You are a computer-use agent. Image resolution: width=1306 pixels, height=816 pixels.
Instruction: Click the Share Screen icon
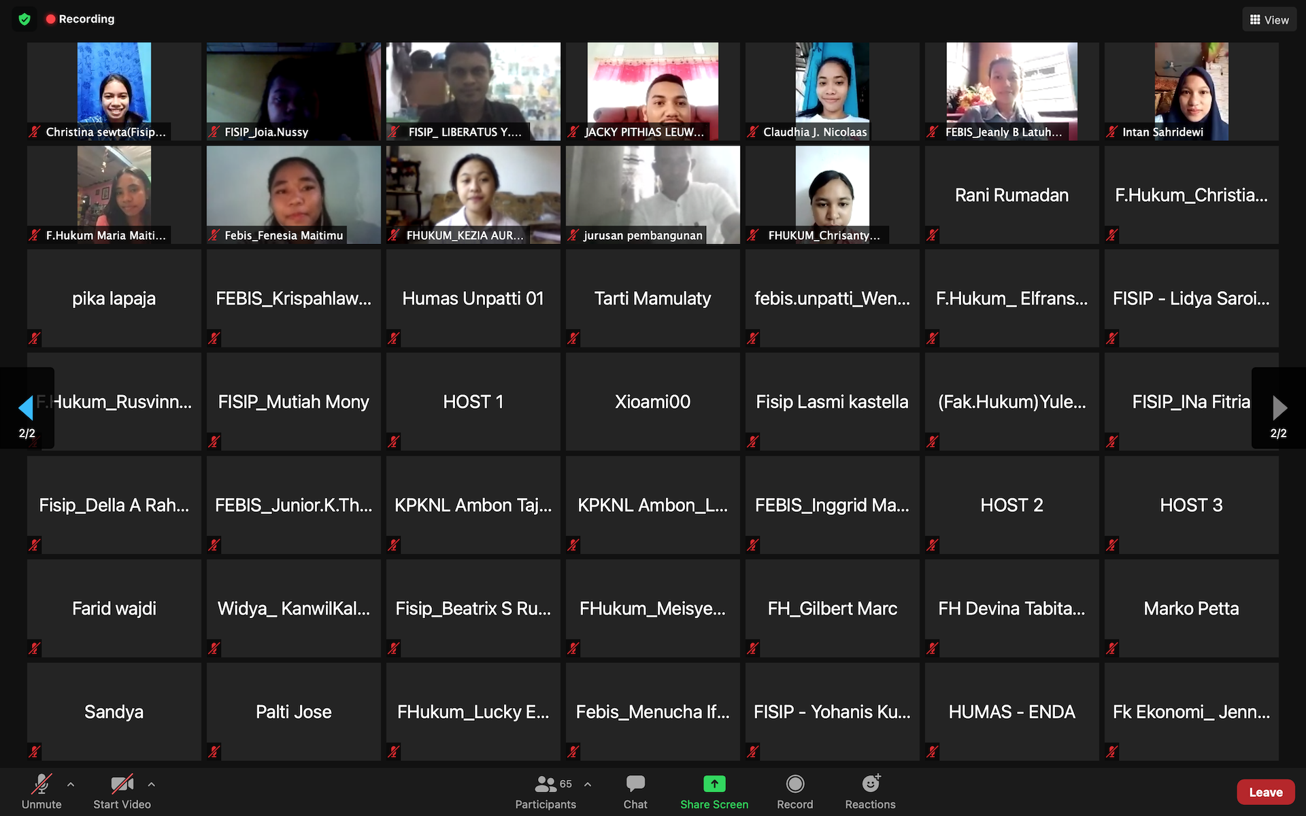[x=714, y=784]
